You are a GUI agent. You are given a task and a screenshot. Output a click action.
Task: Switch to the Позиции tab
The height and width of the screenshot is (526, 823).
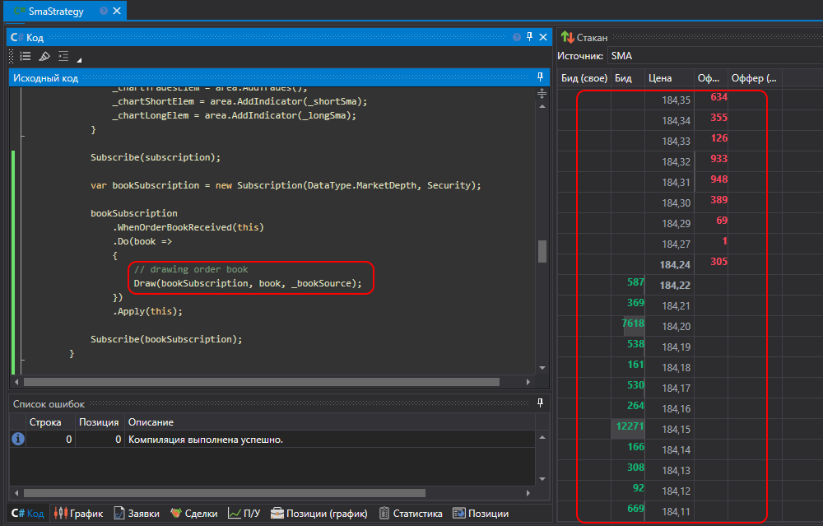(x=481, y=514)
